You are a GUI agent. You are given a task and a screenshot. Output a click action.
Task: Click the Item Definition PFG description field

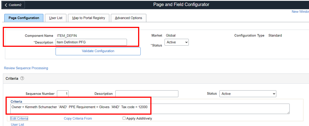[x=91, y=42]
